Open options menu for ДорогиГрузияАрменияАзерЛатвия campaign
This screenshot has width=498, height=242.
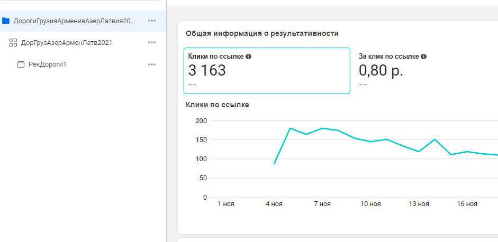pyautogui.click(x=152, y=21)
